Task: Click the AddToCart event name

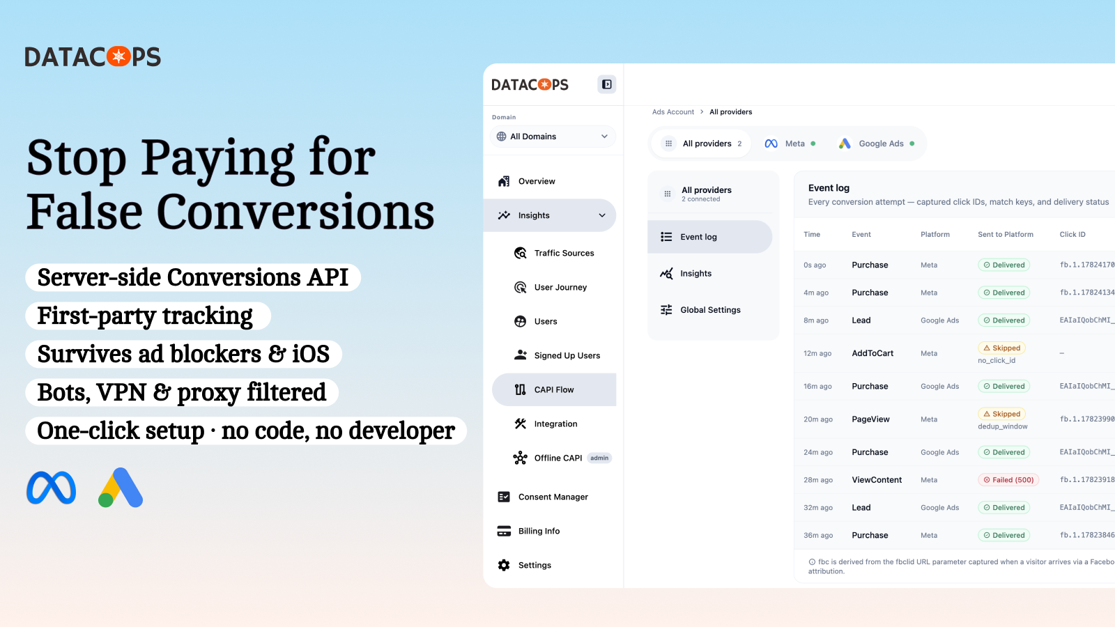Action: click(x=872, y=353)
